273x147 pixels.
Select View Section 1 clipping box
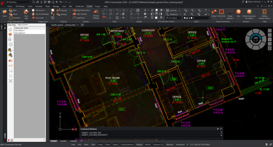pyautogui.click(x=30, y=30)
